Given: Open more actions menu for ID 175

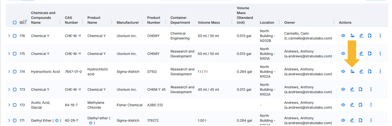Looking at the screenshot, I should [380, 54].
